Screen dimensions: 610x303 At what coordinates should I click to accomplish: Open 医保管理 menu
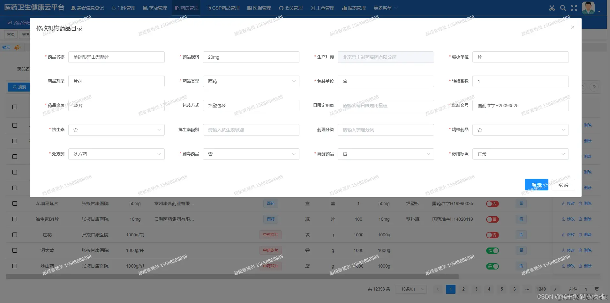pos(259,8)
